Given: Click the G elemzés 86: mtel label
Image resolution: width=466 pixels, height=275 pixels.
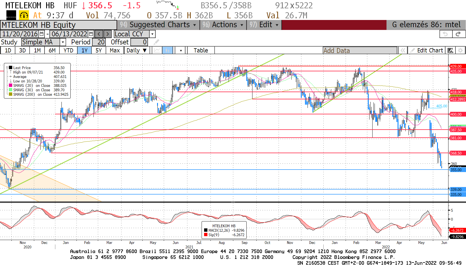Looking at the screenshot, I should point(426,25).
